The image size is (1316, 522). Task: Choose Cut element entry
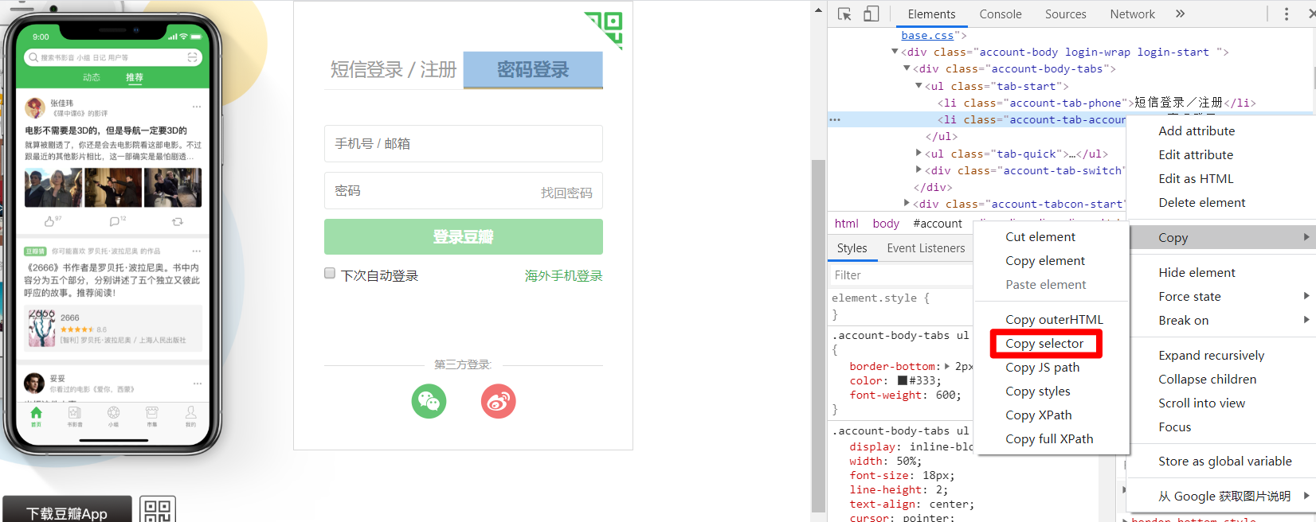click(1040, 237)
